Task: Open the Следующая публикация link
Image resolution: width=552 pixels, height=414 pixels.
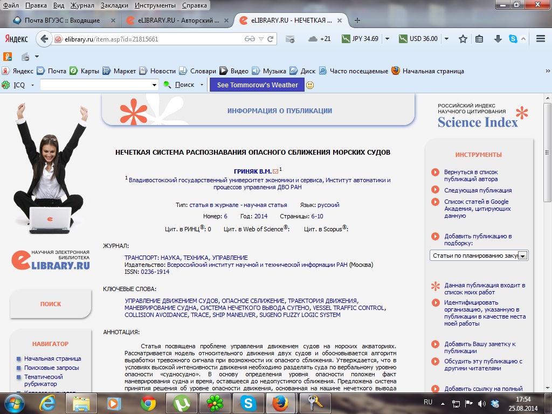Action: [478, 190]
